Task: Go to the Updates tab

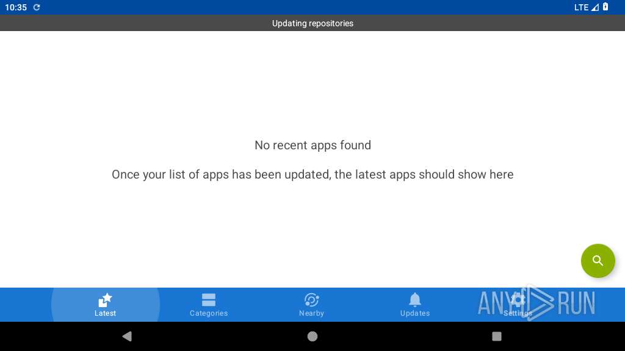Action: 415,305
